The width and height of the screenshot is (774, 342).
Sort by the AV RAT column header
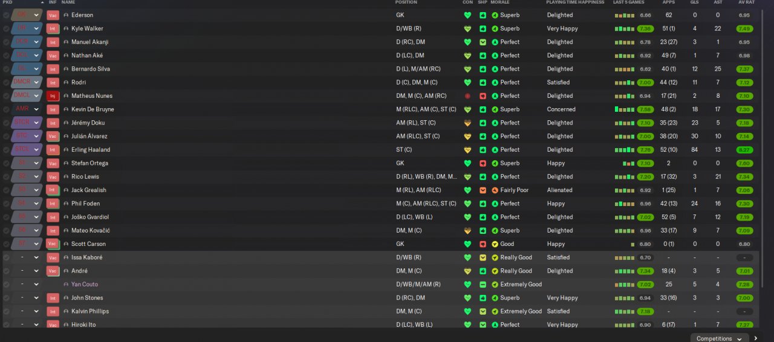pyautogui.click(x=746, y=2)
